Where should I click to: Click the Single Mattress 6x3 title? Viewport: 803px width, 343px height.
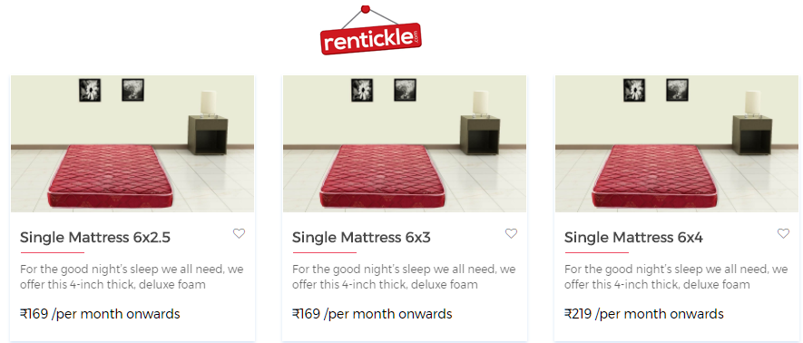pyautogui.click(x=361, y=238)
